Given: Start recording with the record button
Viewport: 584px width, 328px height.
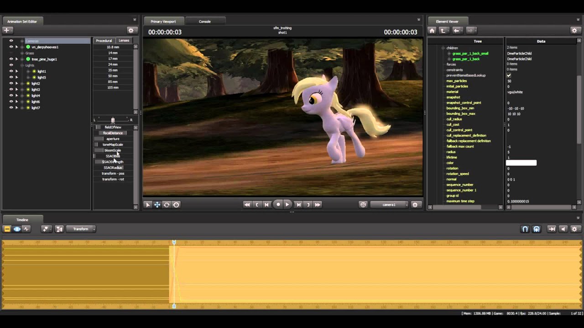Looking at the screenshot, I should (278, 205).
